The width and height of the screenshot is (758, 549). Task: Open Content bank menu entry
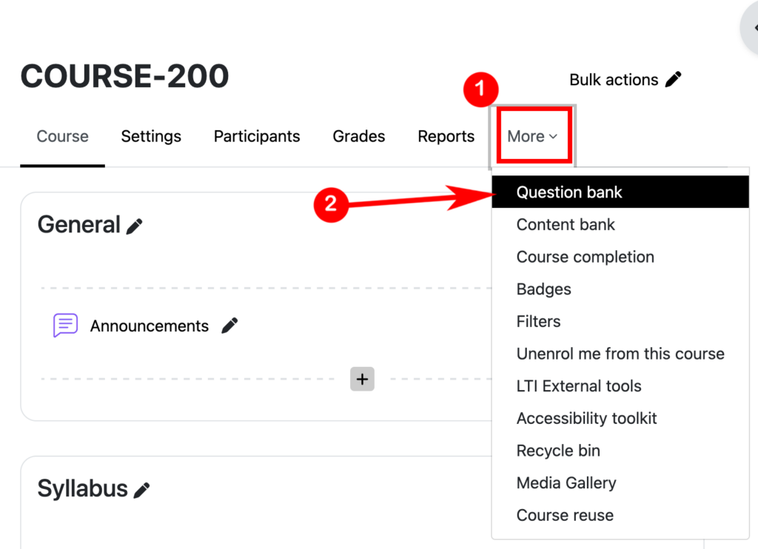566,225
